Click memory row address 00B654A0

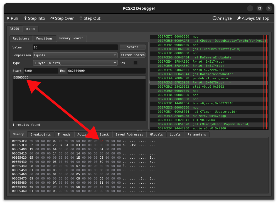pyautogui.click(x=19, y=191)
